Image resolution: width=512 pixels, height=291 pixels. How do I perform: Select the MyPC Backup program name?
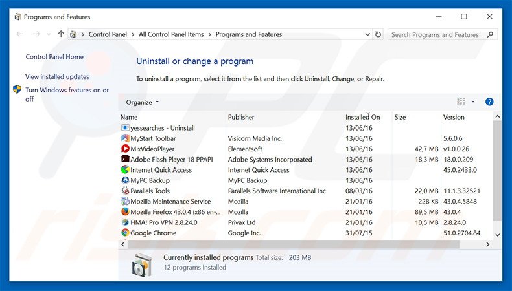point(150,180)
